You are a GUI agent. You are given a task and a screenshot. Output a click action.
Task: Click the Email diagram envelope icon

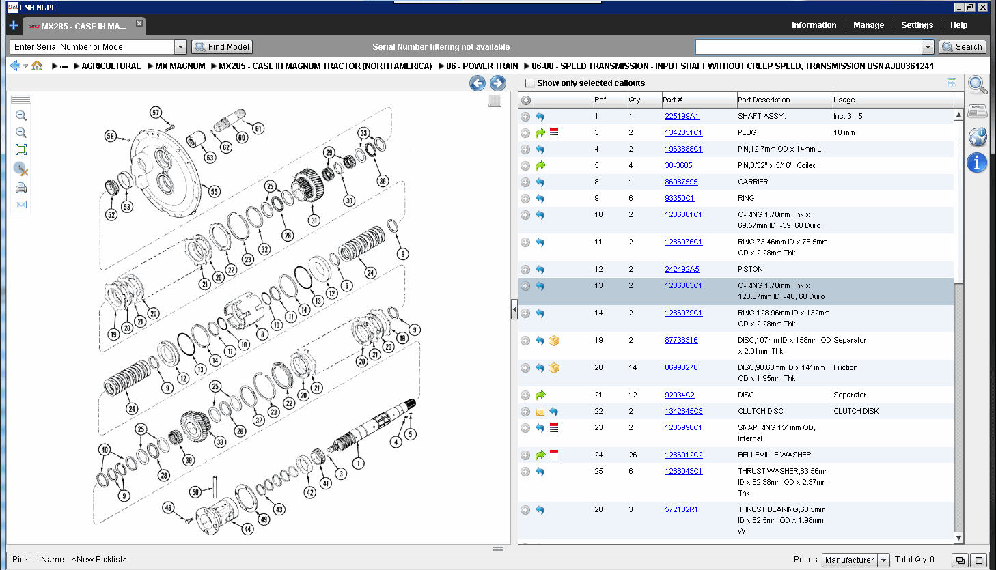(x=20, y=204)
